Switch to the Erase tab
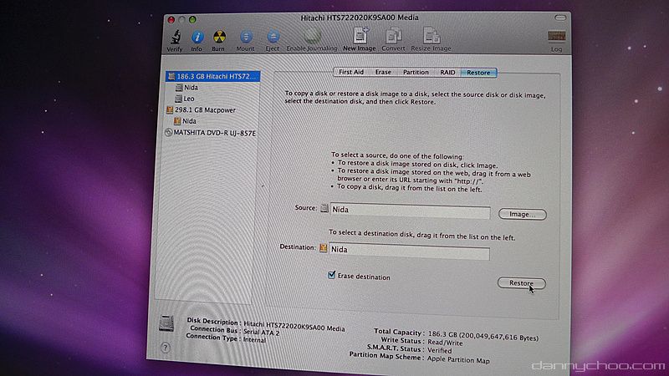Image resolution: width=669 pixels, height=376 pixels. [383, 72]
